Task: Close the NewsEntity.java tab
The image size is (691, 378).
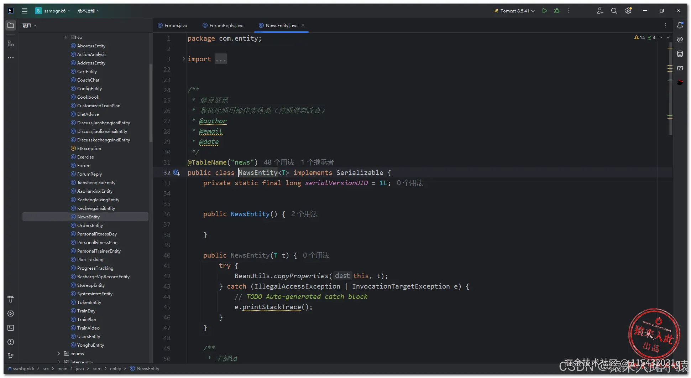Action: [x=303, y=25]
